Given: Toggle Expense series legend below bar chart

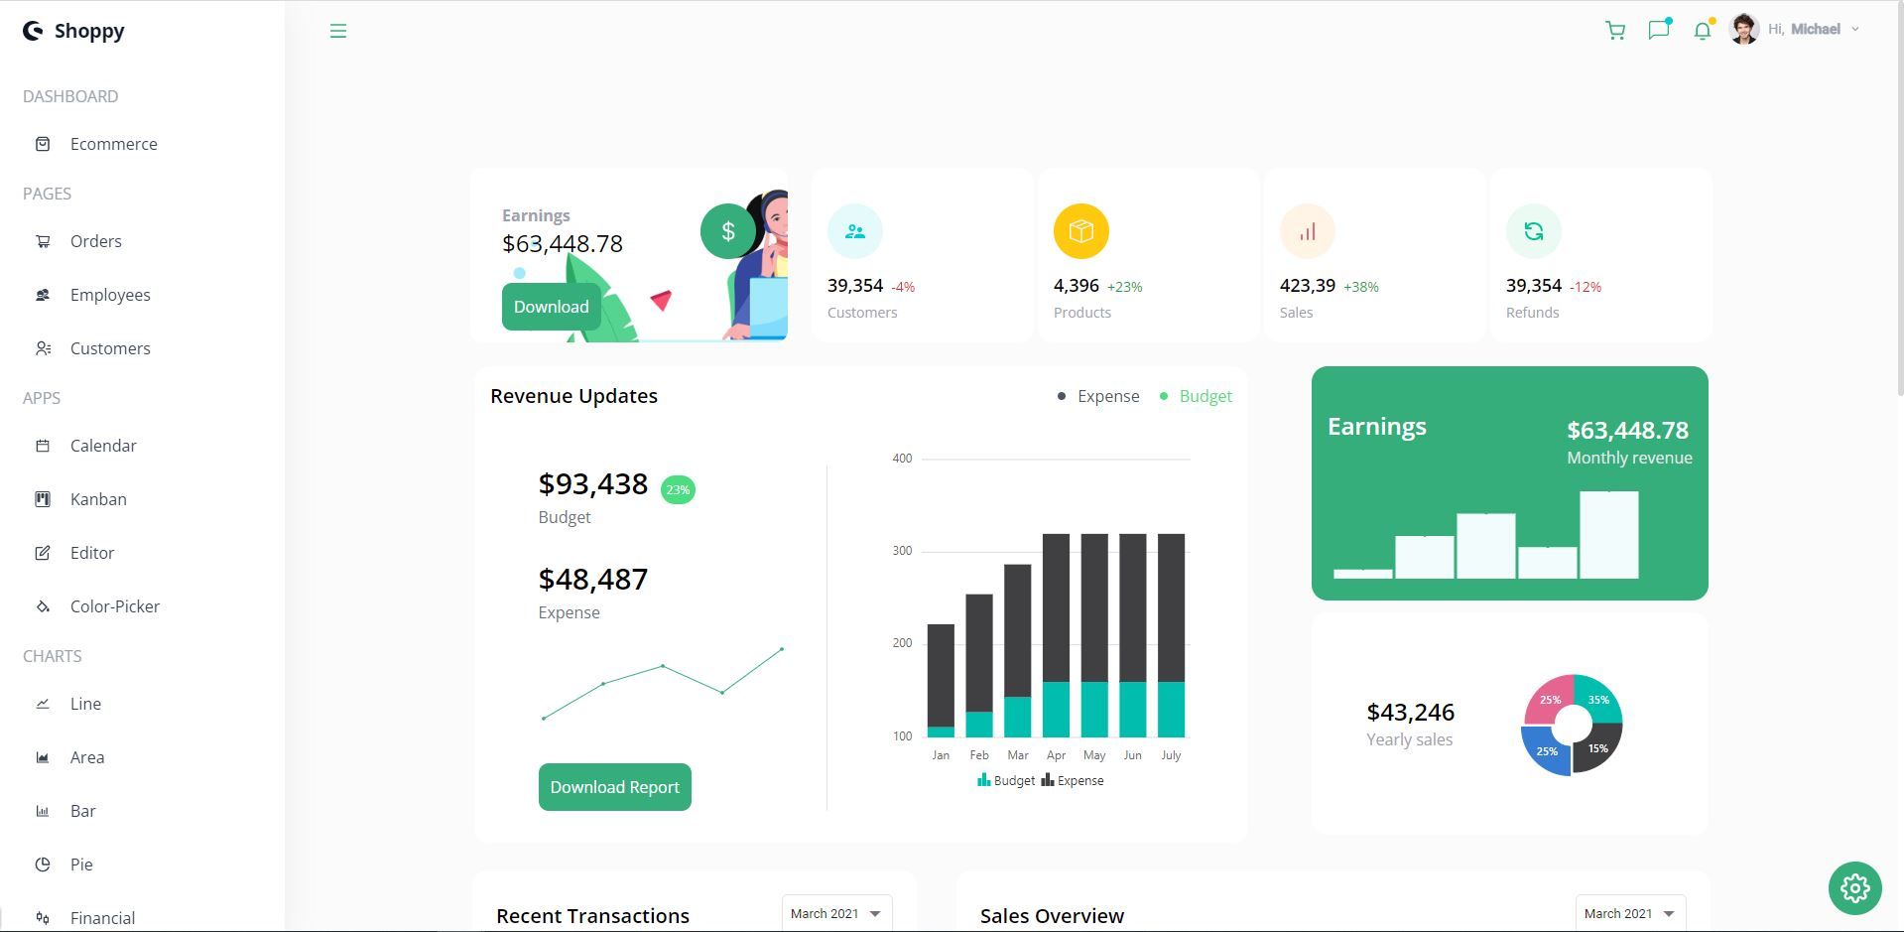Looking at the screenshot, I should pos(1073,780).
